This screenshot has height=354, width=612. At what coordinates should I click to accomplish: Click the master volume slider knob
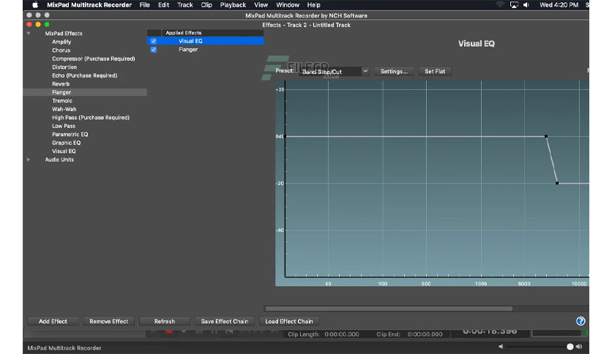[x=570, y=347]
